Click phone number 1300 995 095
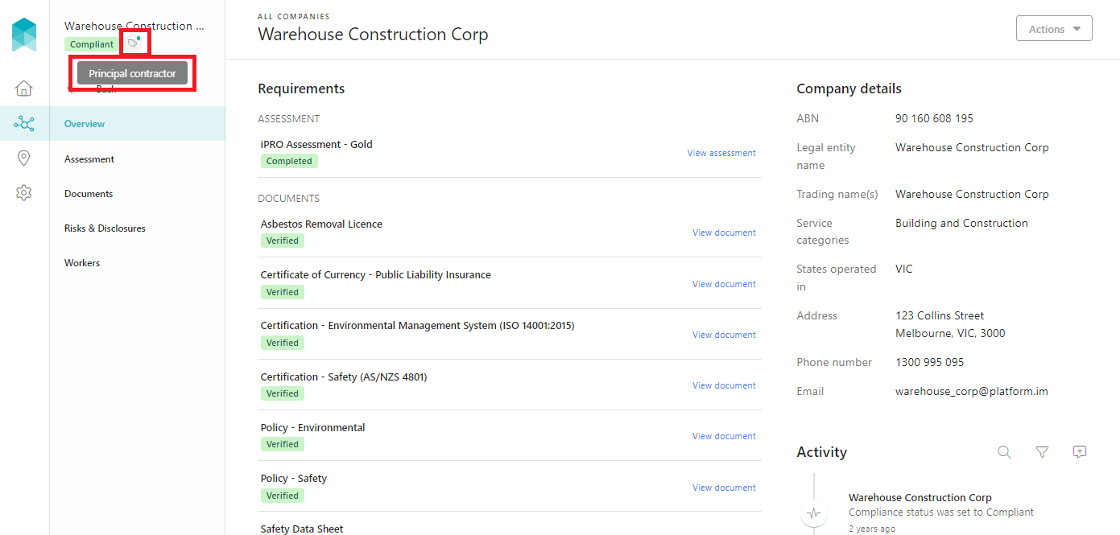Image resolution: width=1120 pixels, height=535 pixels. point(929,362)
